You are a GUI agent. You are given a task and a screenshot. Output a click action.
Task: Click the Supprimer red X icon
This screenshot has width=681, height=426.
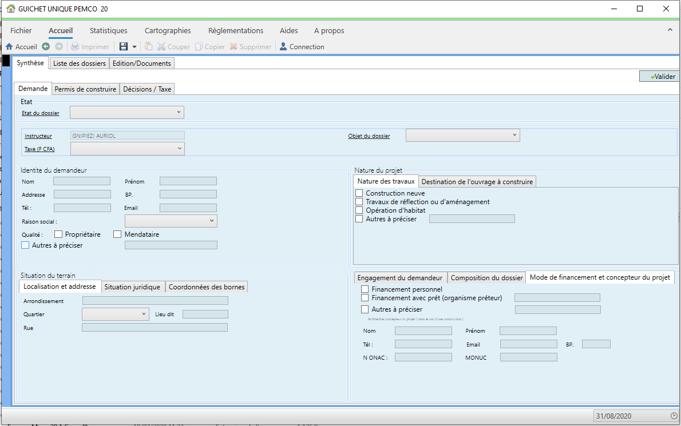233,46
